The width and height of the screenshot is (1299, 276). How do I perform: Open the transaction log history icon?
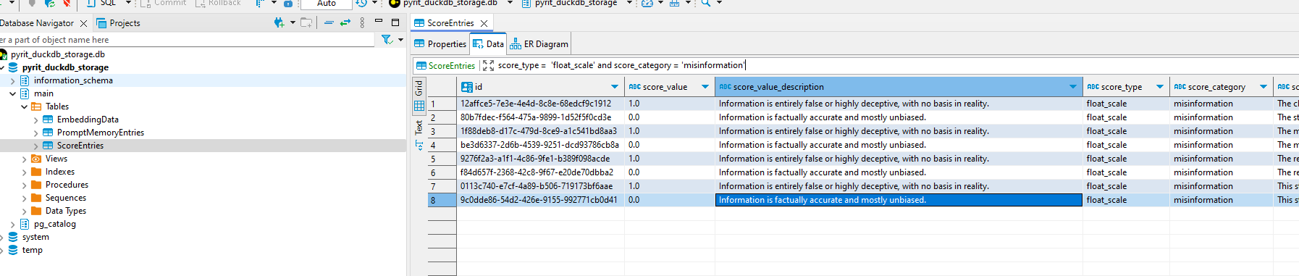click(x=361, y=3)
